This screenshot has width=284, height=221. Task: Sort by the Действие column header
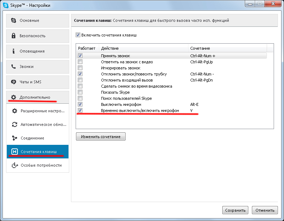point(144,48)
